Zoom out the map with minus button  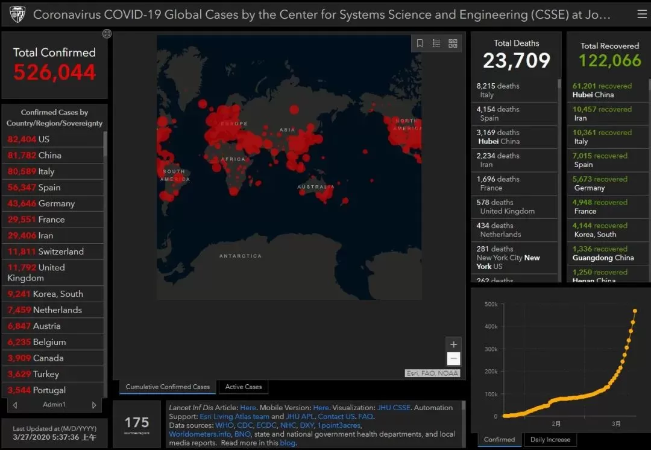pos(453,358)
